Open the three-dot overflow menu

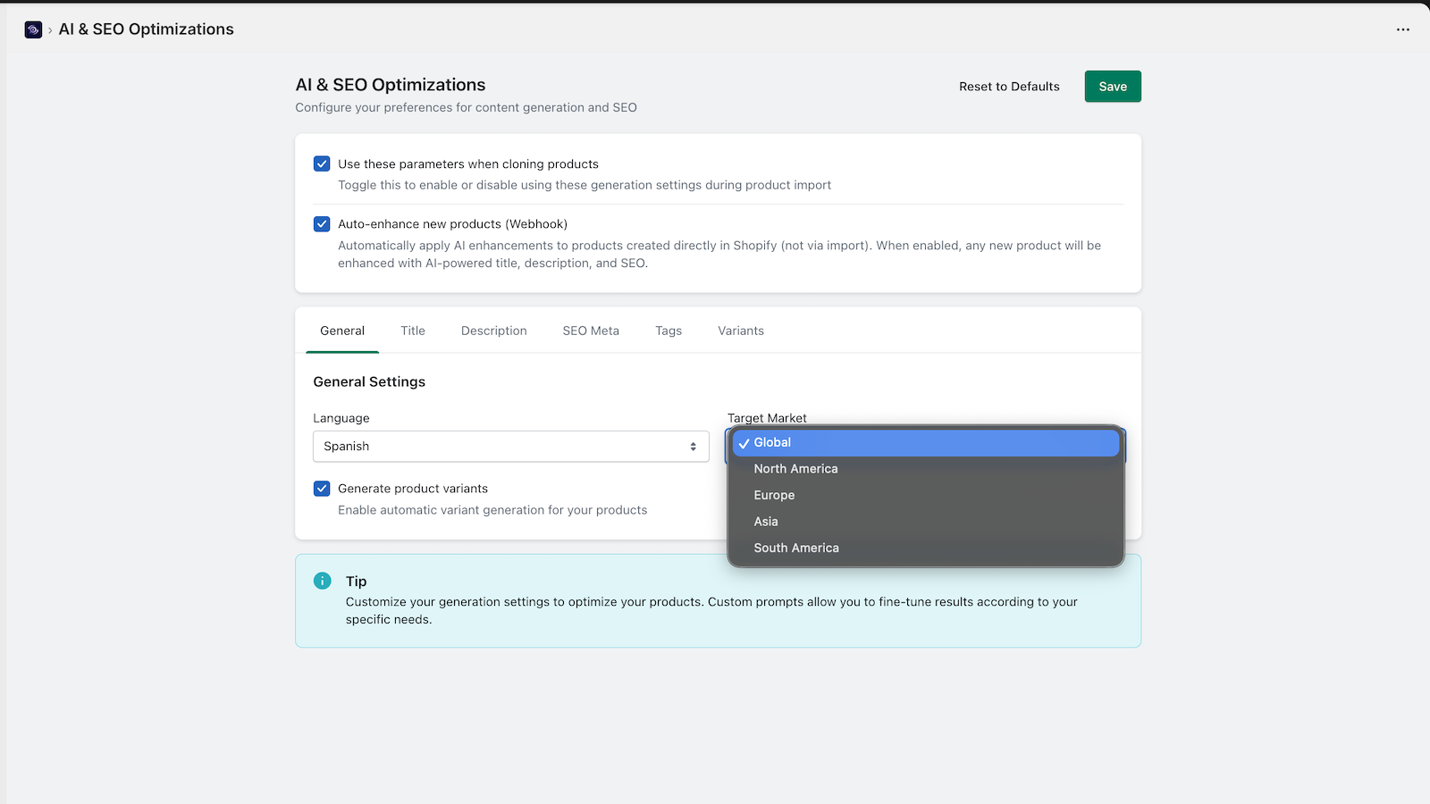coord(1402,29)
